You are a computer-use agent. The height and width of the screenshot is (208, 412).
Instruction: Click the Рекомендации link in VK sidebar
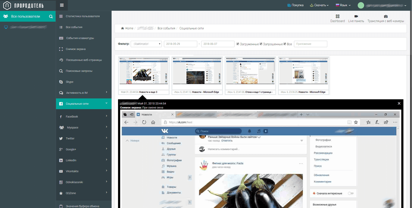coord(323,153)
